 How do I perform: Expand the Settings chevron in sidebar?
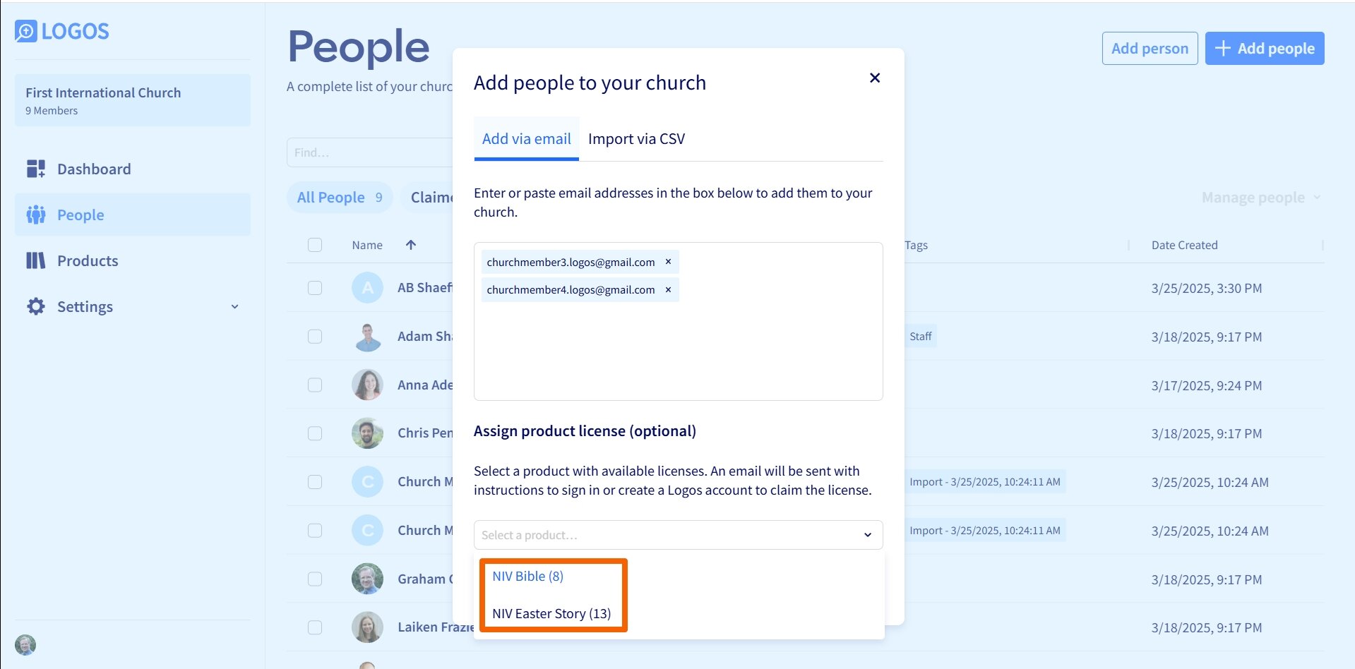point(235,306)
